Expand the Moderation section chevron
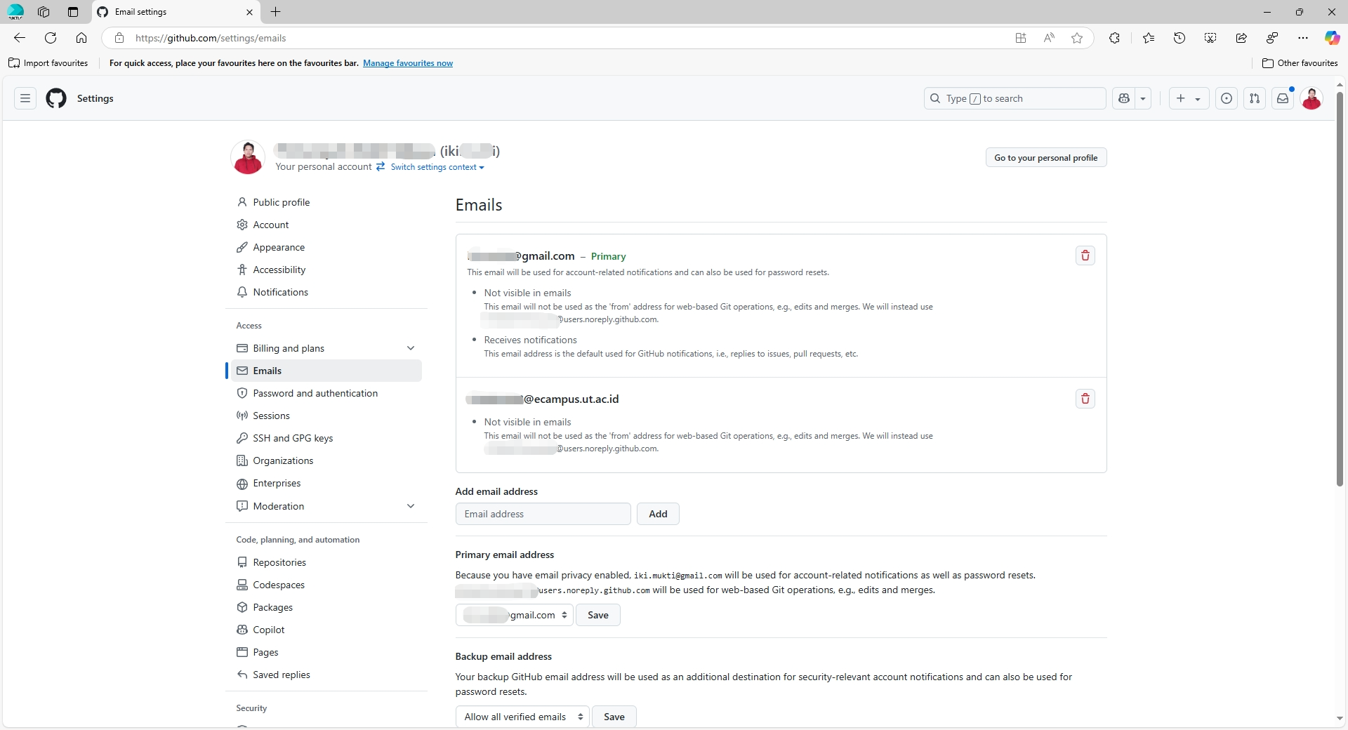The height and width of the screenshot is (730, 1348). pos(411,506)
